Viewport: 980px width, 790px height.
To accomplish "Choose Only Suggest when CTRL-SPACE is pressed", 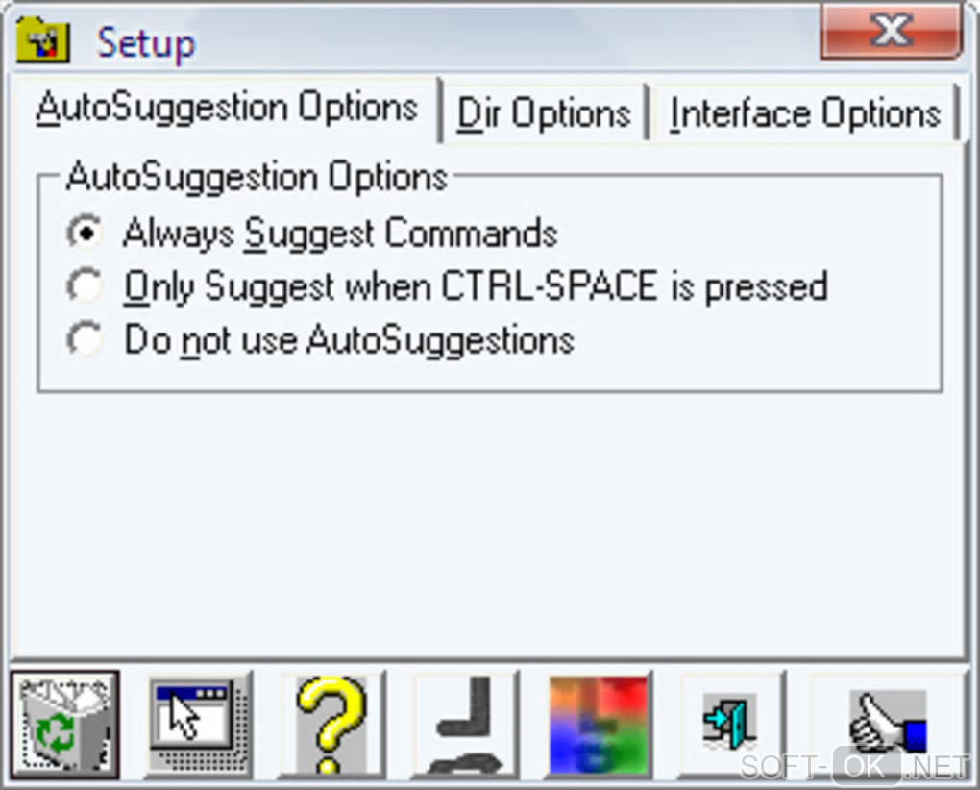I will 86,286.
